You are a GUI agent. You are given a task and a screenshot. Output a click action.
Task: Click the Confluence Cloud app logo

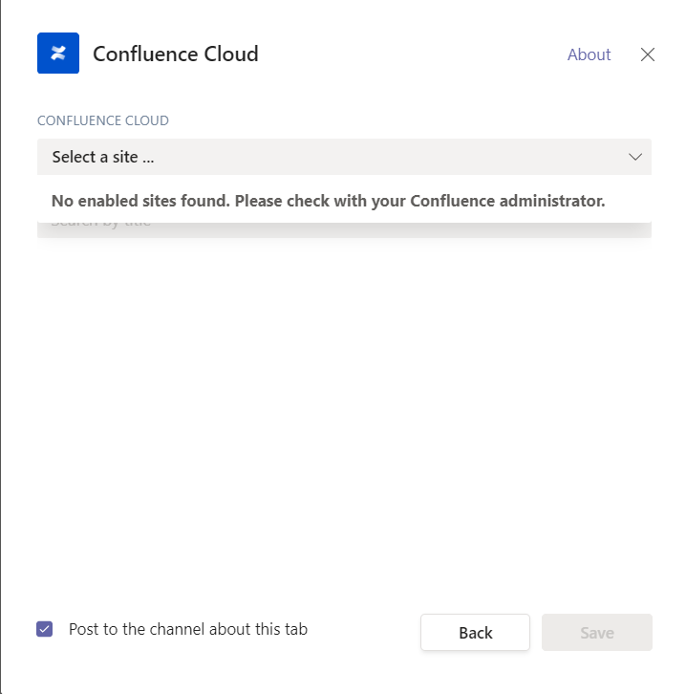tap(58, 54)
